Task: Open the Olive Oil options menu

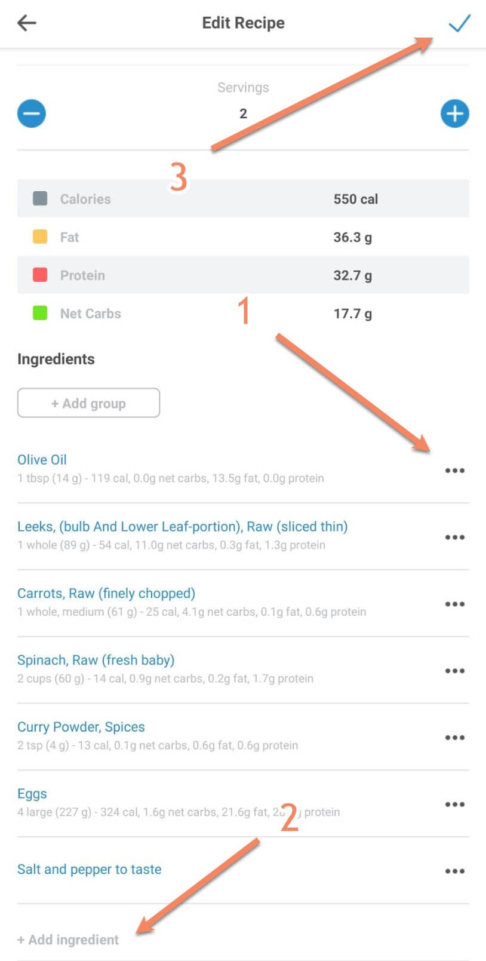Action: (x=454, y=471)
